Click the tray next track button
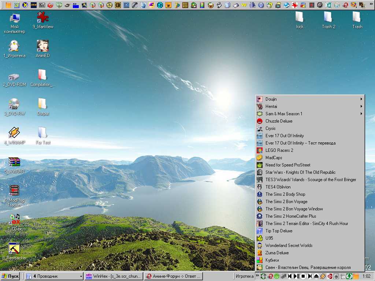375x281 pixels. 309,276
